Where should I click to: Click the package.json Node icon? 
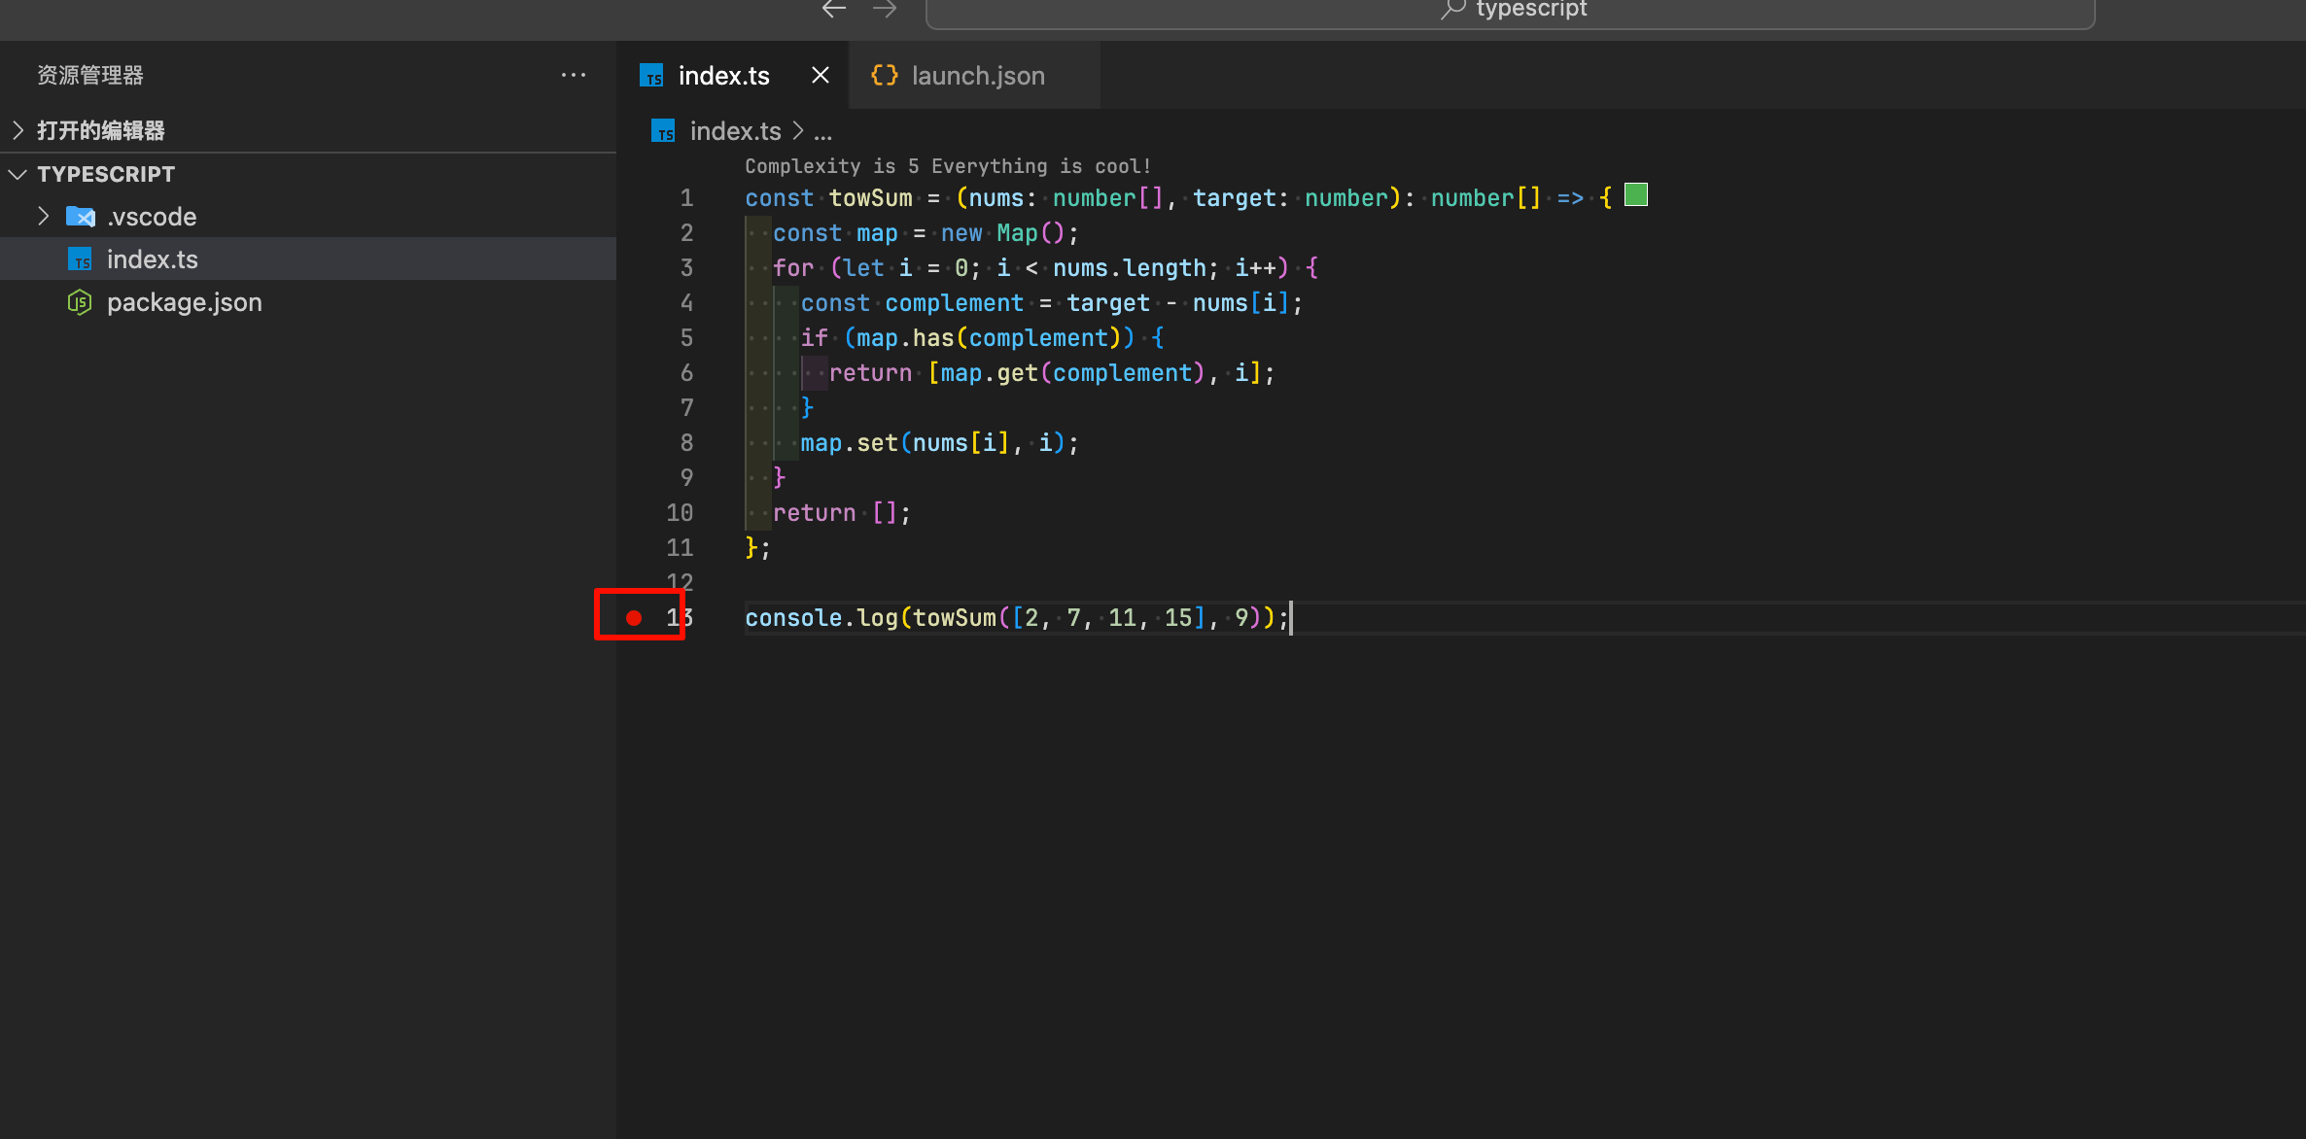[80, 302]
